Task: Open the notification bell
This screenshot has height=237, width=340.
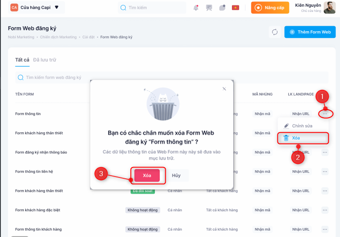Action: tap(196, 8)
